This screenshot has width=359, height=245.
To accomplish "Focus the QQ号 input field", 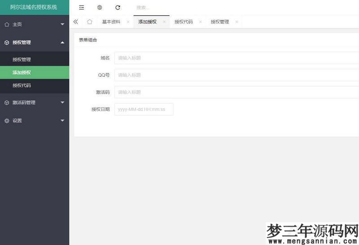I will point(237,75).
